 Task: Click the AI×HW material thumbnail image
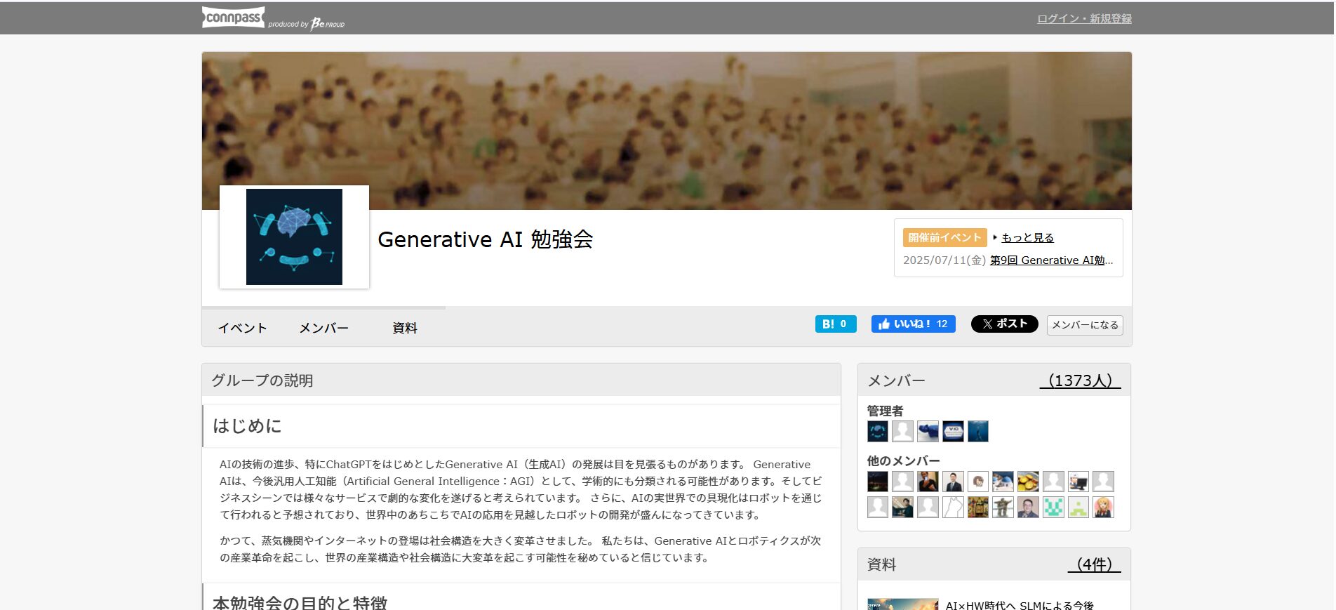click(x=903, y=604)
